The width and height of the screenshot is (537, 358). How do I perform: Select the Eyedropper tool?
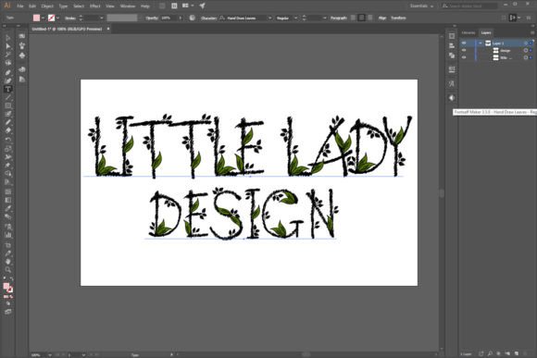(8, 208)
